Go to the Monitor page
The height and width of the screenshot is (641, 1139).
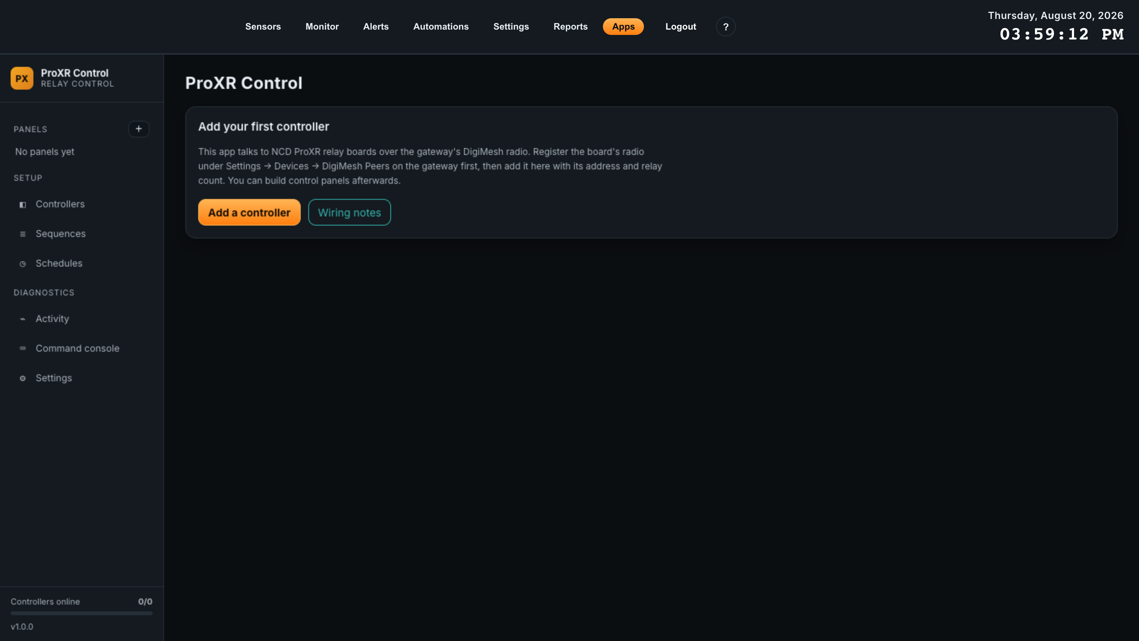coord(322,27)
